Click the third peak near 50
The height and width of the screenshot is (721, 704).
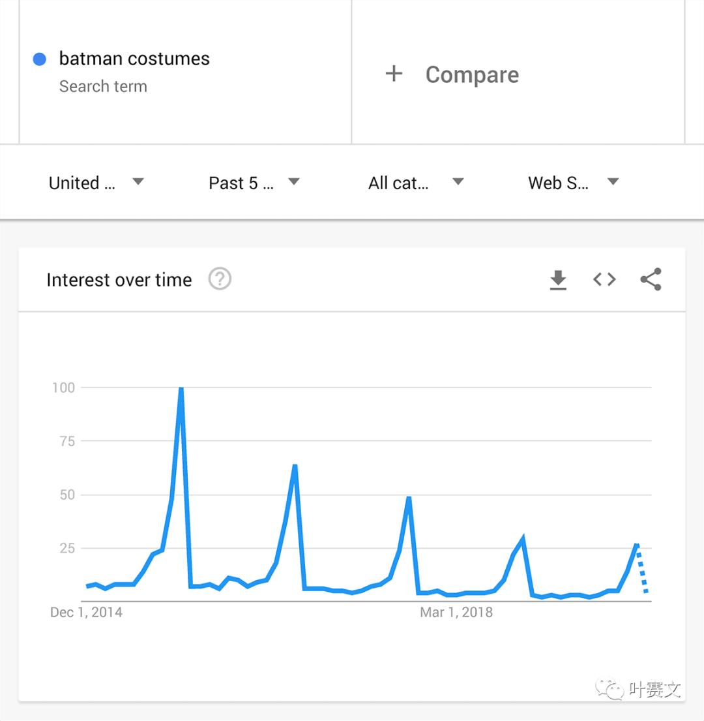pos(409,499)
